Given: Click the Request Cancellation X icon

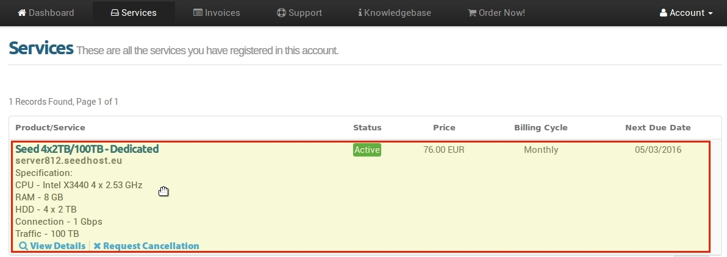Looking at the screenshot, I should click(x=97, y=246).
